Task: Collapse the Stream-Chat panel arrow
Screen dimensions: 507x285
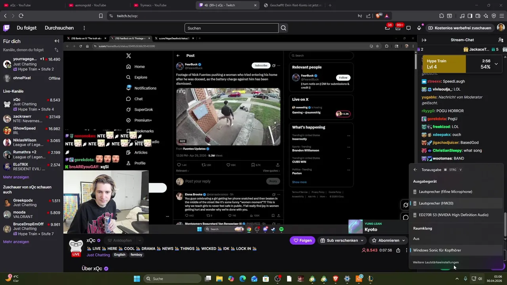Action: point(424,40)
